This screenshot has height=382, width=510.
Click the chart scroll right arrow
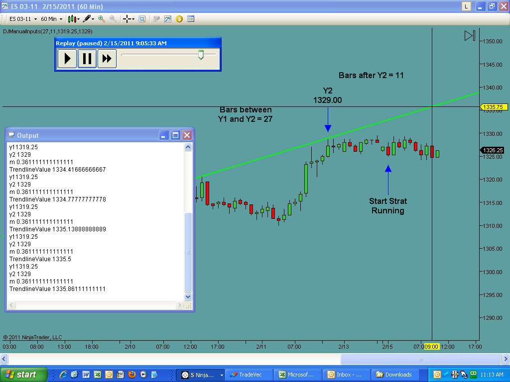(506, 359)
